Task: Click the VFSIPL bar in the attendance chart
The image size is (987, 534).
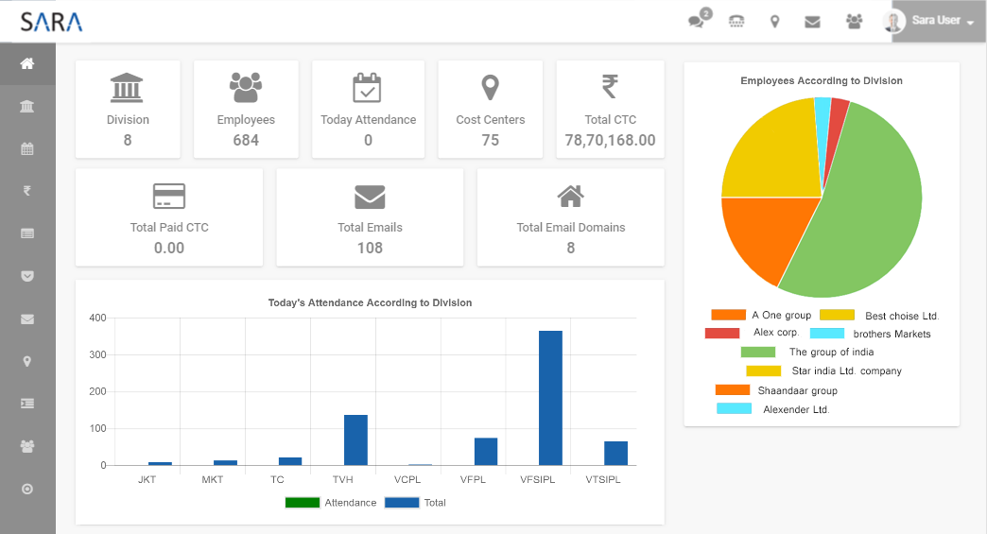Action: click(x=550, y=398)
